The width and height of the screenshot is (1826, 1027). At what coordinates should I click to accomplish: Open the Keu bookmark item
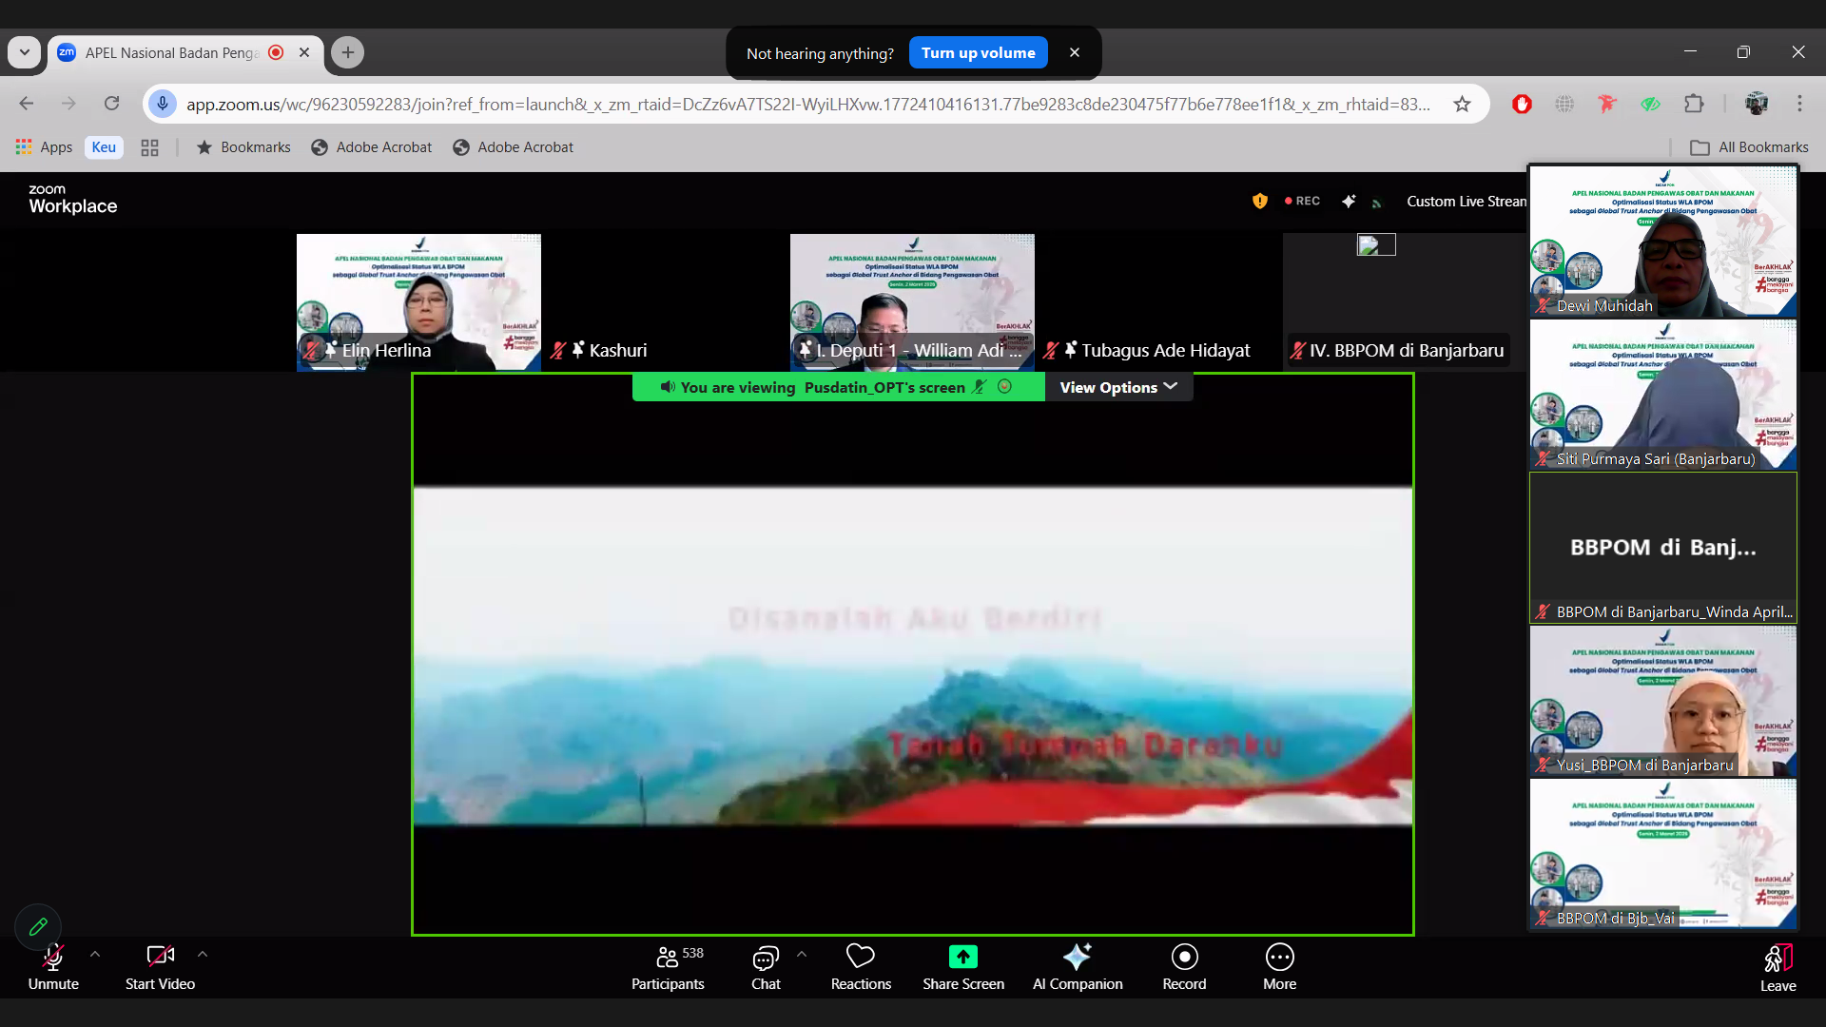click(x=104, y=147)
